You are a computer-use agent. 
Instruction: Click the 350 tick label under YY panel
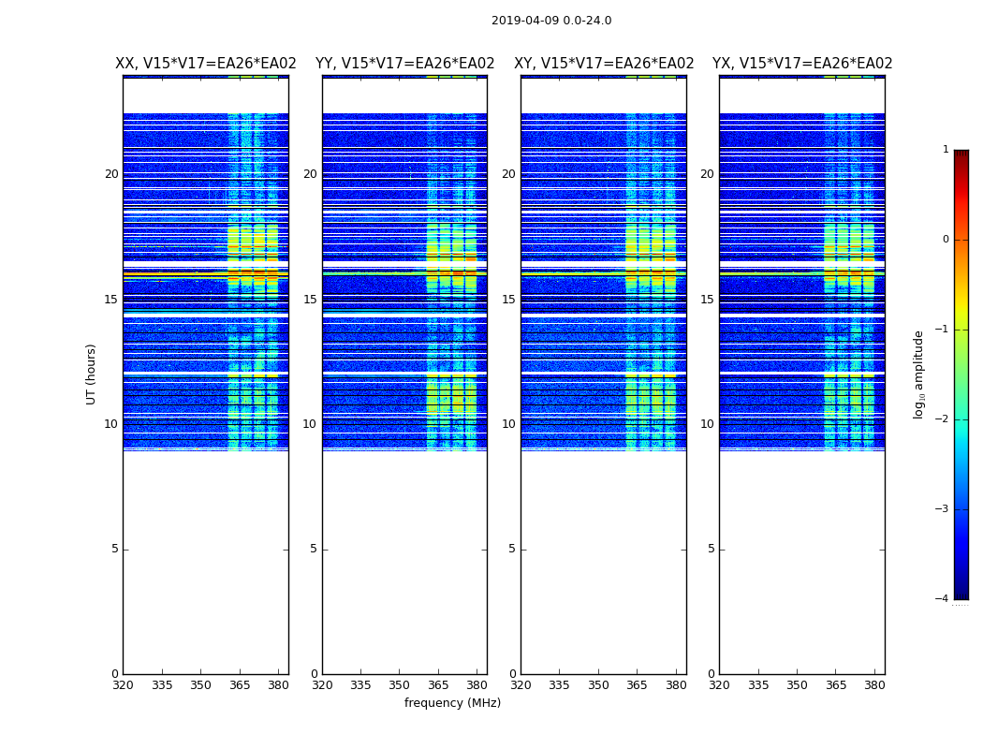[x=400, y=684]
